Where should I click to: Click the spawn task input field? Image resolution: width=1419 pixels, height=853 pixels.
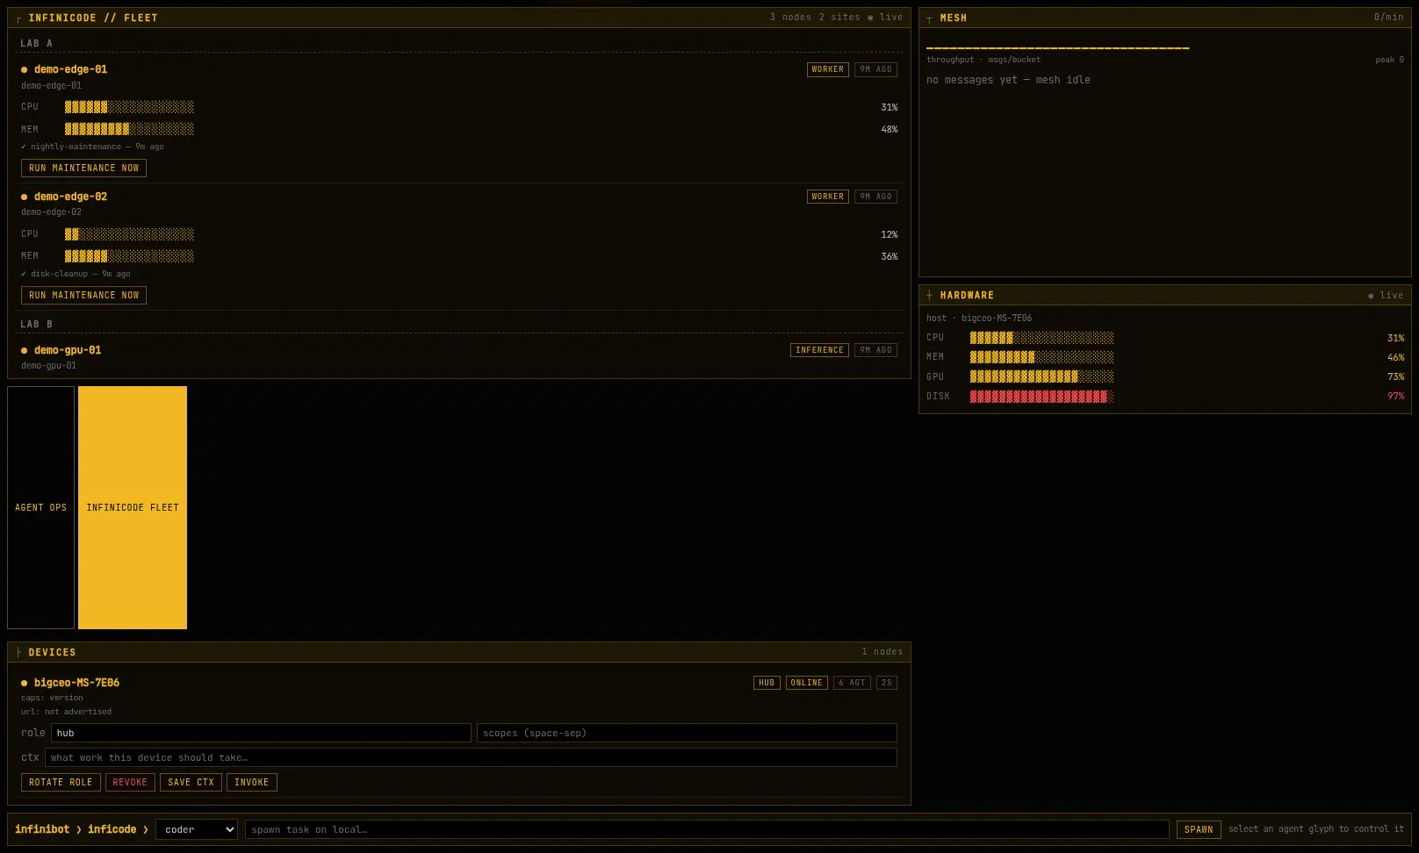coord(707,829)
